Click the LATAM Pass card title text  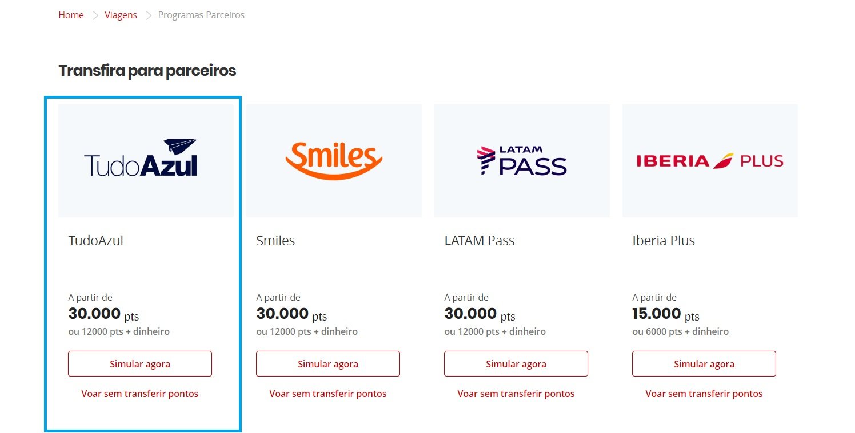[x=480, y=241]
